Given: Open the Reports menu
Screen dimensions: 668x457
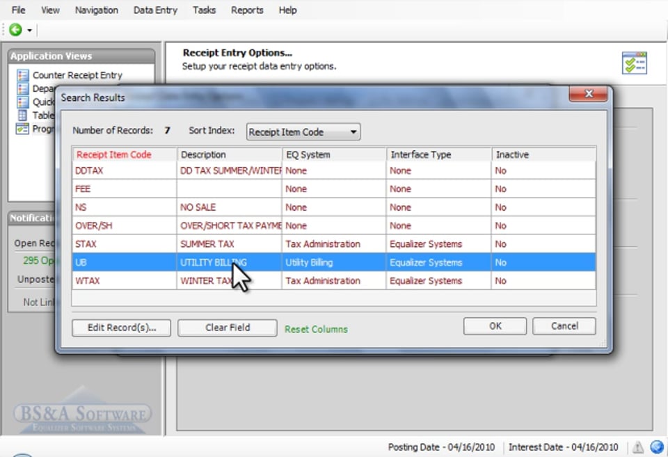Looking at the screenshot, I should [x=247, y=10].
